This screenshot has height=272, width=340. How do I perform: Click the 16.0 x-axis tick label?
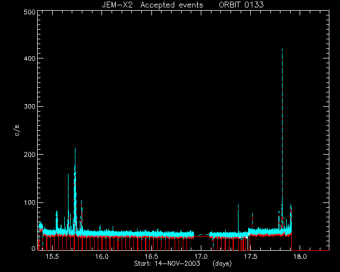click(101, 257)
